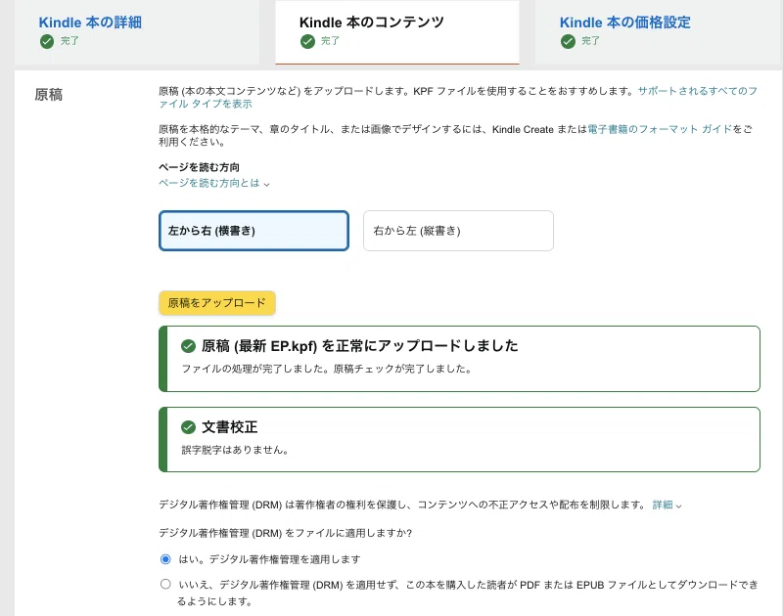Open 電子書籍のフォーマット ガイド link
Screen dimensions: 783x616
click(659, 129)
